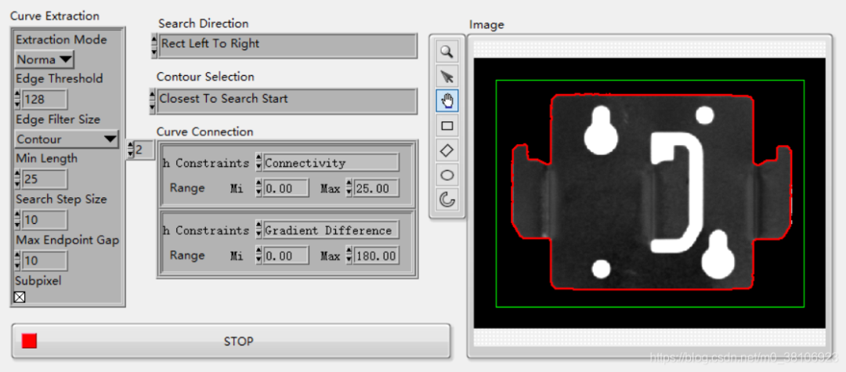Screen dimensions: 846x372
Task: Click the Connectivity Max stepper arrows
Action: tap(349, 188)
